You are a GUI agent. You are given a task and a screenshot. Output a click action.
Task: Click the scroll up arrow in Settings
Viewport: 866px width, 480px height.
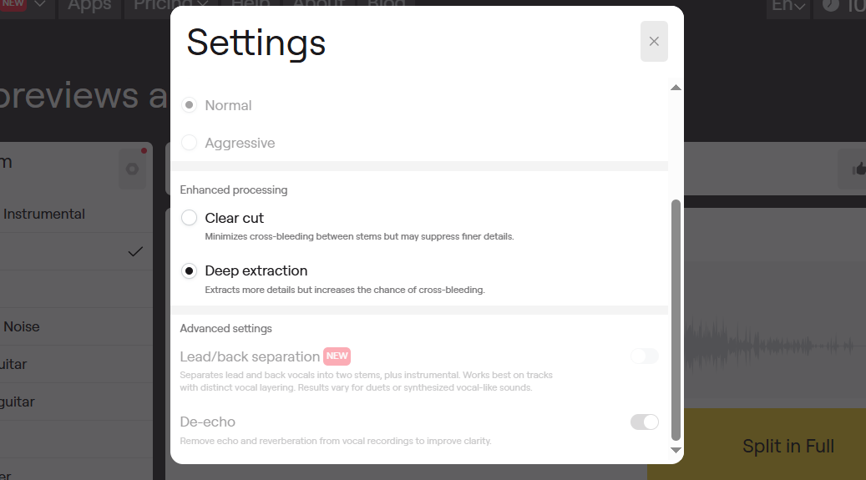676,88
